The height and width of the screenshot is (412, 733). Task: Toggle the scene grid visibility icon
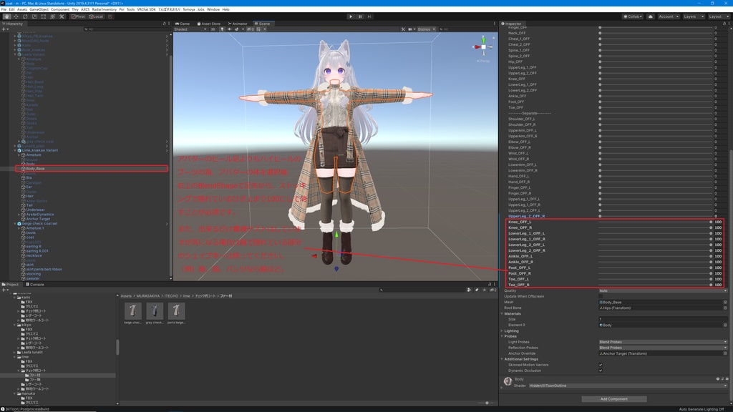(258, 29)
